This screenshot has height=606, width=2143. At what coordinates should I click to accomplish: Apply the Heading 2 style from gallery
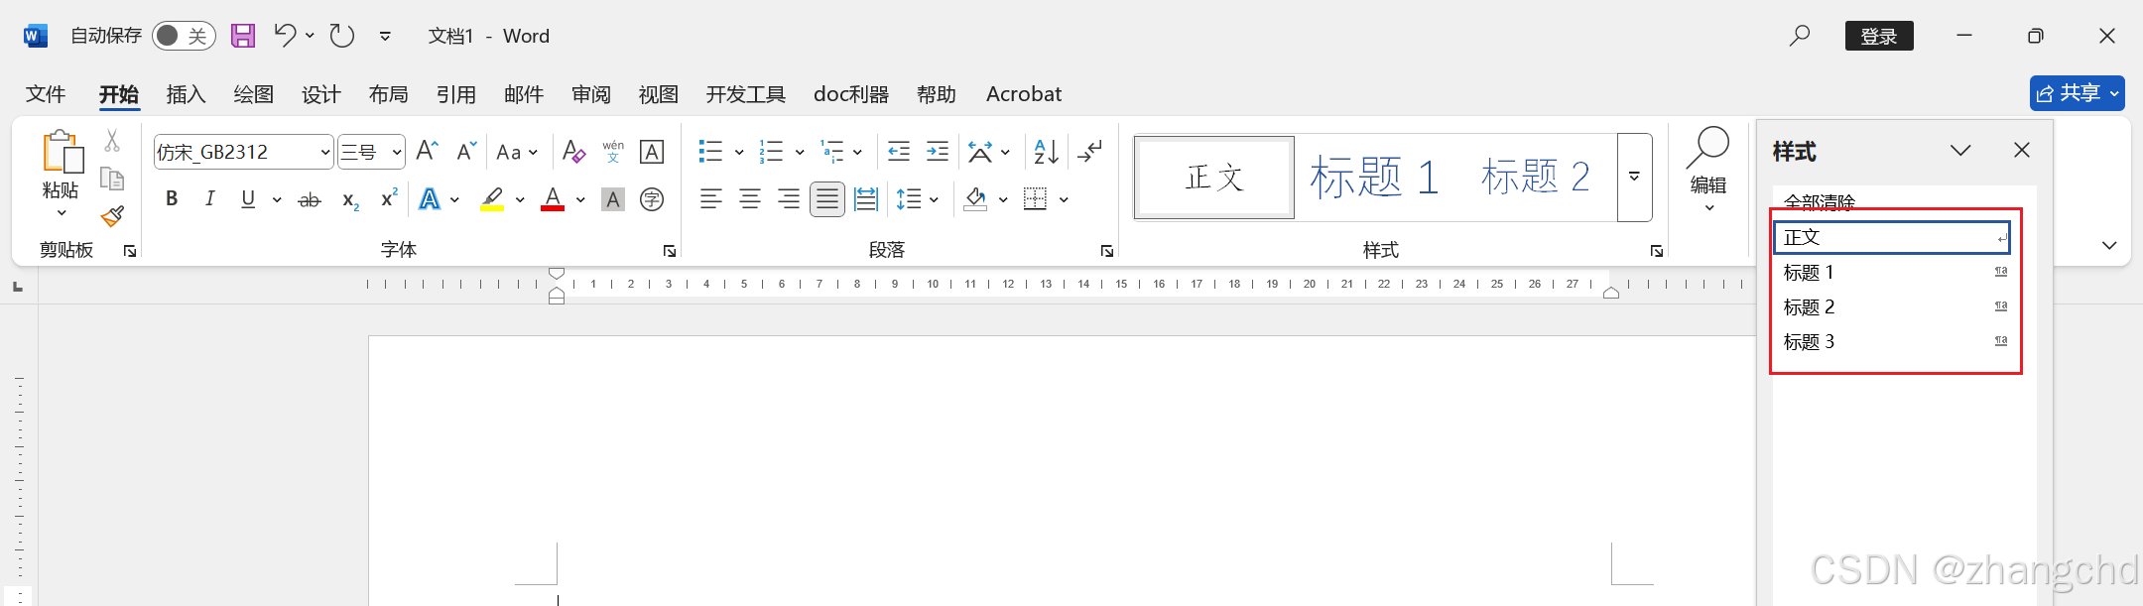coord(1536,177)
